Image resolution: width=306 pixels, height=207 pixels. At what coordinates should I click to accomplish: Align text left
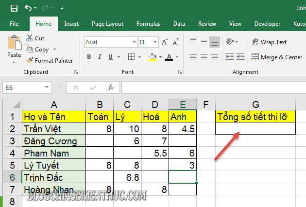coord(193,57)
